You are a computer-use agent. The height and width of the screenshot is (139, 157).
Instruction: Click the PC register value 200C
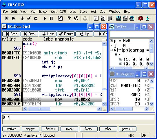135,95
